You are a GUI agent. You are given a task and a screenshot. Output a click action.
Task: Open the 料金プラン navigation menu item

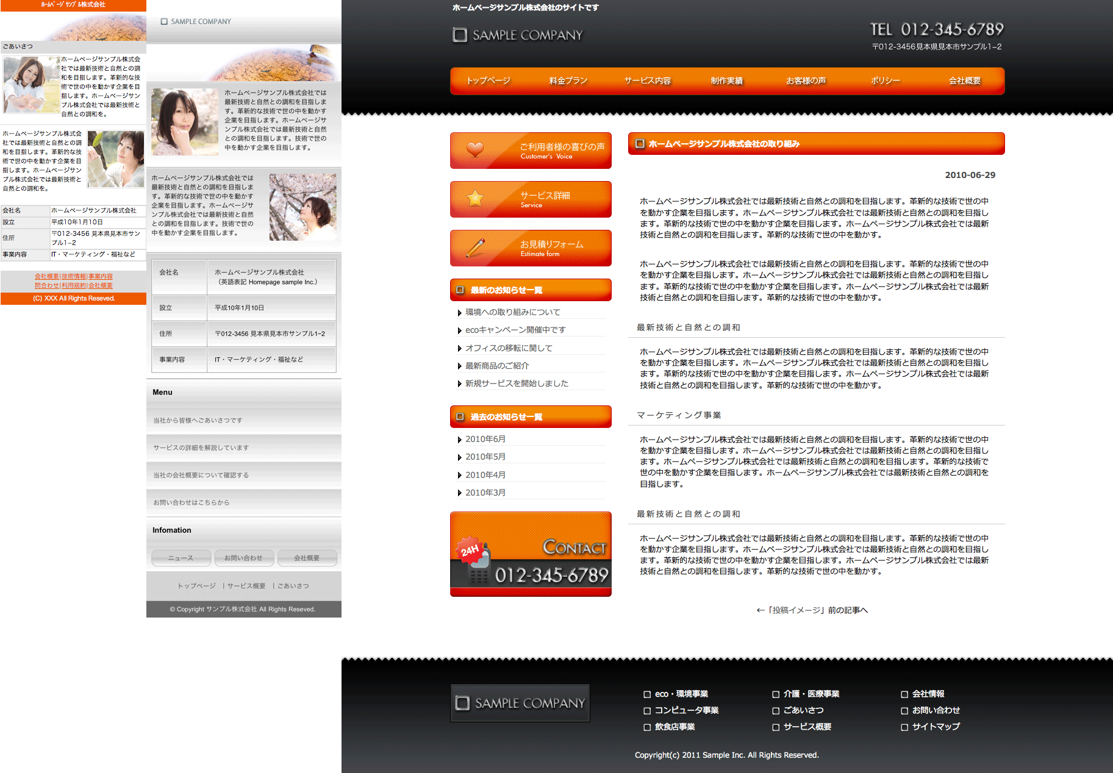pyautogui.click(x=568, y=80)
